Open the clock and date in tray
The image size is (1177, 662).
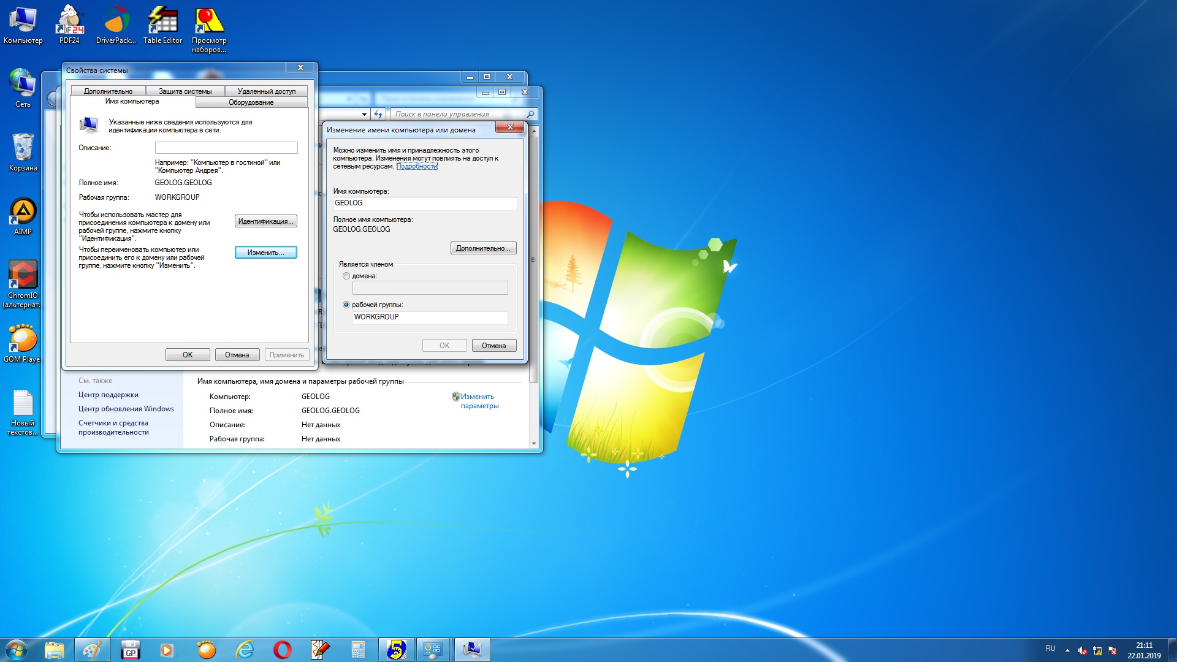pos(1144,650)
